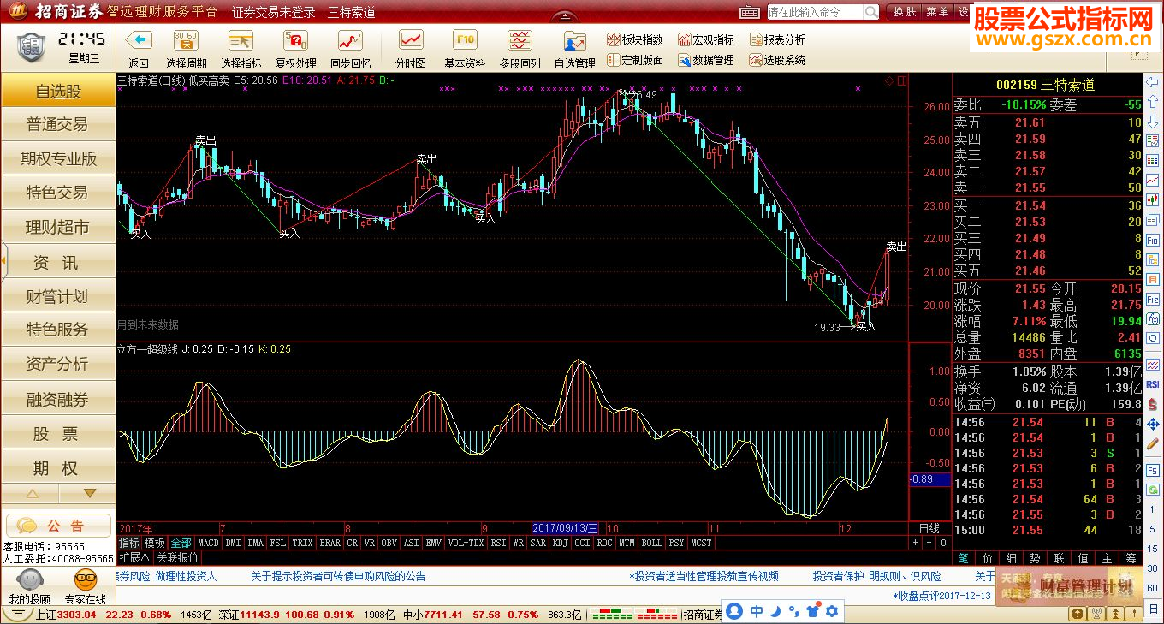The width and height of the screenshot is (1164, 624).
Task: Click the search magnifier icon
Action: [x=870, y=12]
